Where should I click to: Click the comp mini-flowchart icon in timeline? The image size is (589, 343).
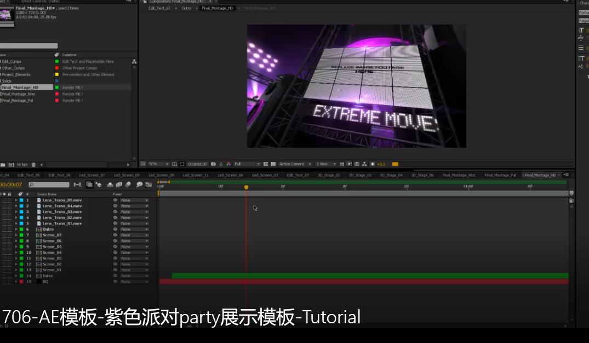(78, 184)
